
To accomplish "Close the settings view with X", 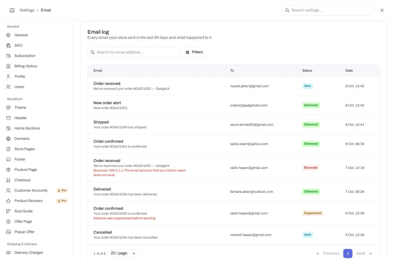I will pyautogui.click(x=382, y=10).
